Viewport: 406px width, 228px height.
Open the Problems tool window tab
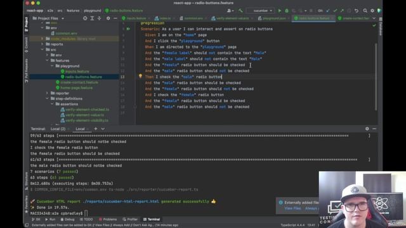[x=108, y=219]
